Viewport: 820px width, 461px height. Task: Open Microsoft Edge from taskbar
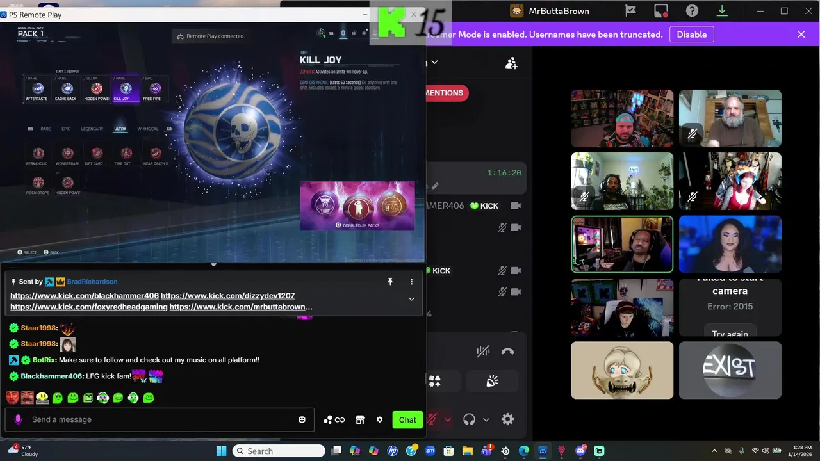click(524, 451)
